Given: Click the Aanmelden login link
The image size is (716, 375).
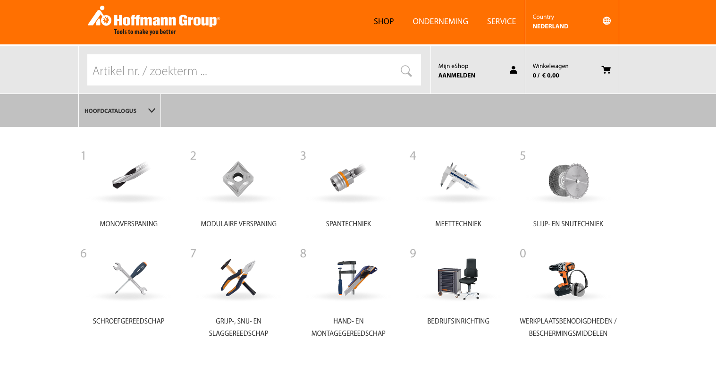Looking at the screenshot, I should point(456,76).
